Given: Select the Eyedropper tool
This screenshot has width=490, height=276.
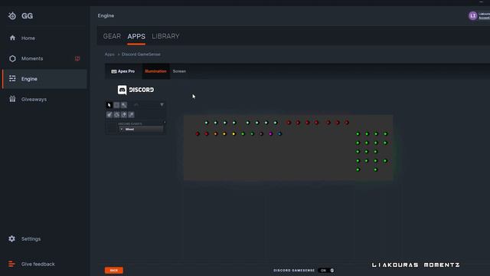Looking at the screenshot, I should tap(131, 115).
